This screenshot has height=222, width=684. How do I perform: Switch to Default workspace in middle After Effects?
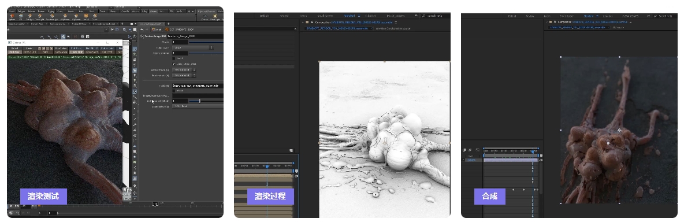[265, 16]
